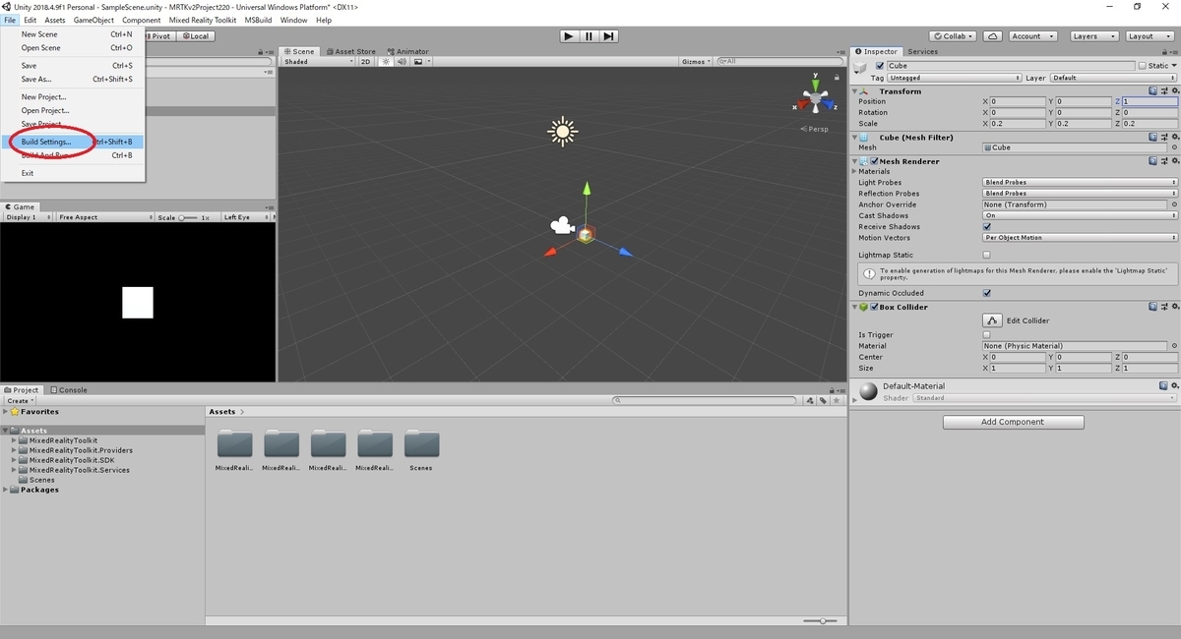Enable the Static checkbox
The image size is (1181, 639).
pyautogui.click(x=1143, y=66)
